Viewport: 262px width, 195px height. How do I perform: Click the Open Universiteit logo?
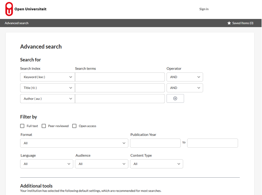click(26, 9)
